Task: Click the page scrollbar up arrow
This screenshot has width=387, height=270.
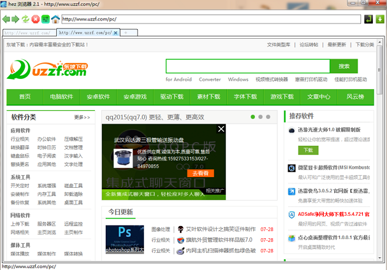Action: pyautogui.click(x=380, y=41)
